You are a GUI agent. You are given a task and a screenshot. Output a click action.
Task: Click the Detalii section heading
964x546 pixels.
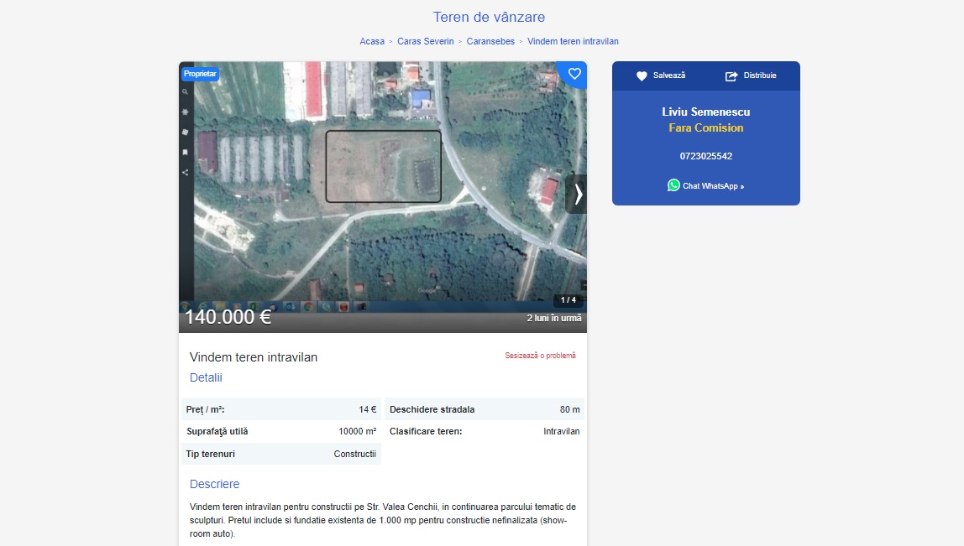coord(206,377)
